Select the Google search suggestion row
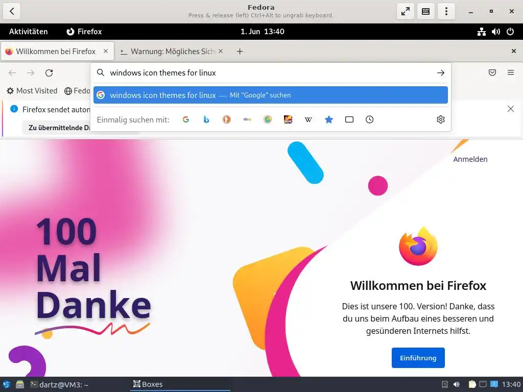523x392 pixels. point(271,95)
